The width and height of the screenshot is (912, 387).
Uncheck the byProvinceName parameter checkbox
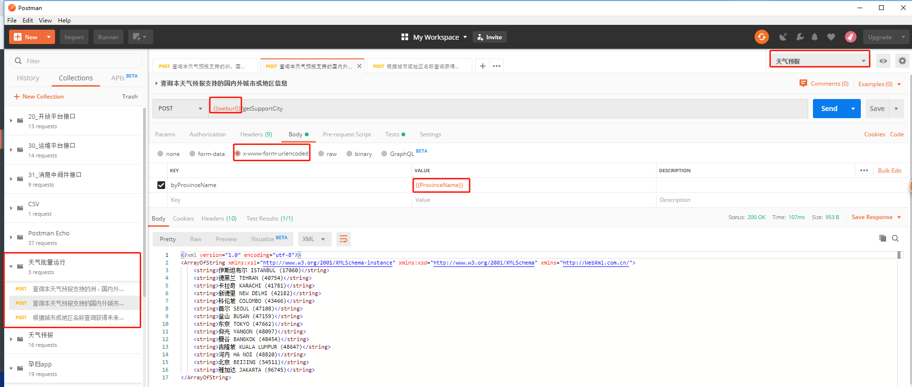click(x=161, y=185)
